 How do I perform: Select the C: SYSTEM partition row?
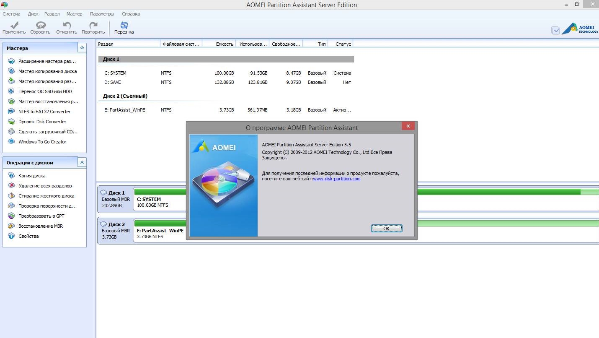[x=226, y=73]
